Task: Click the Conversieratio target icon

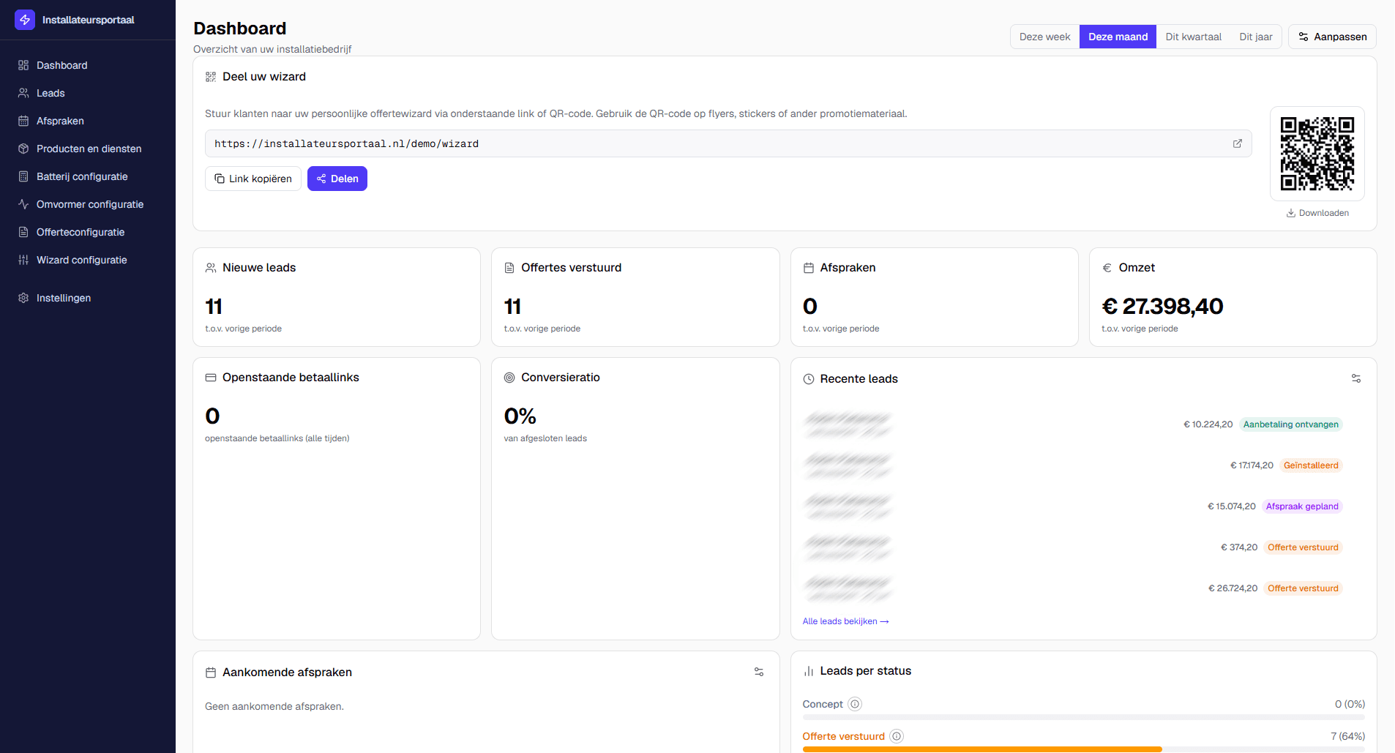Action: [x=509, y=378]
